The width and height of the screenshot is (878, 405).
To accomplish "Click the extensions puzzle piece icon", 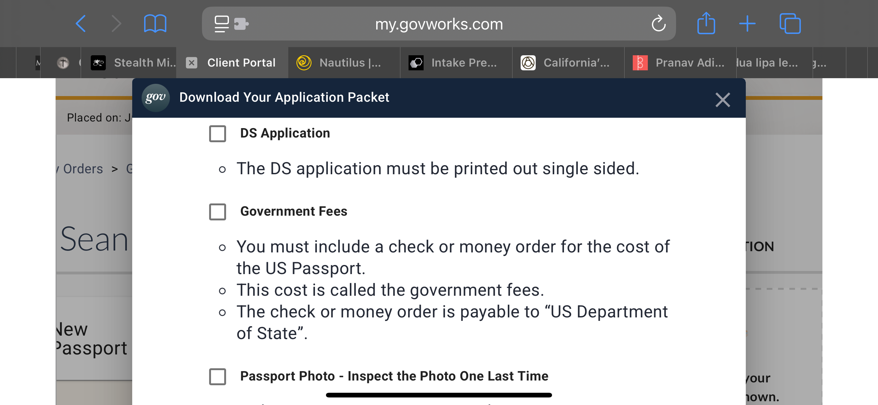I will pyautogui.click(x=241, y=24).
